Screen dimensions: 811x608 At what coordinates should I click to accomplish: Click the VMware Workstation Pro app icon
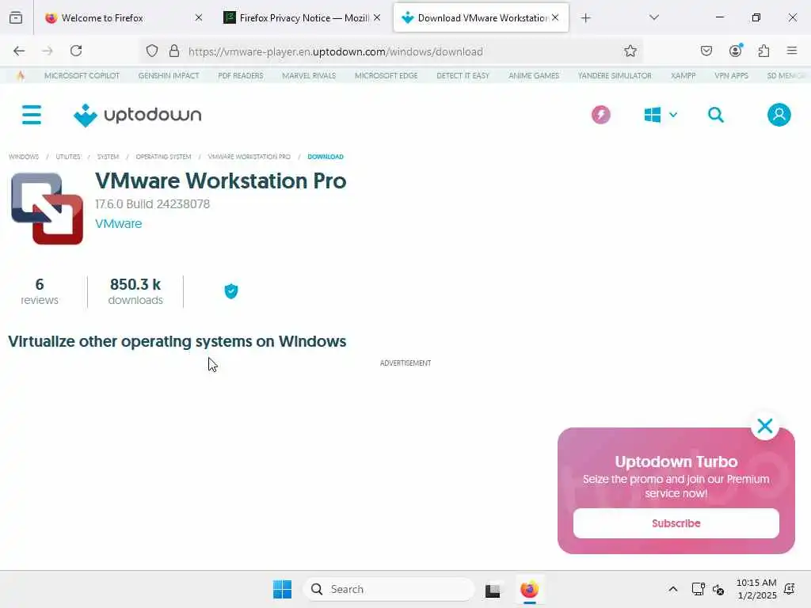click(x=47, y=209)
